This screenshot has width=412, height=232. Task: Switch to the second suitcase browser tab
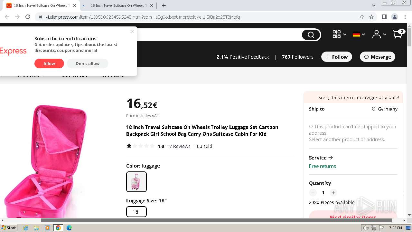tap(118, 5)
